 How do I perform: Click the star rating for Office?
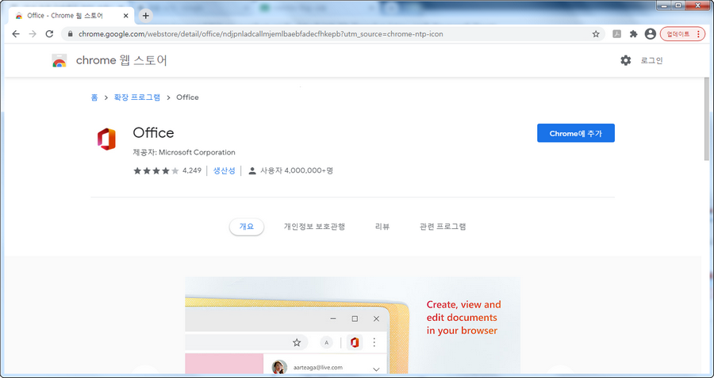[x=155, y=171]
